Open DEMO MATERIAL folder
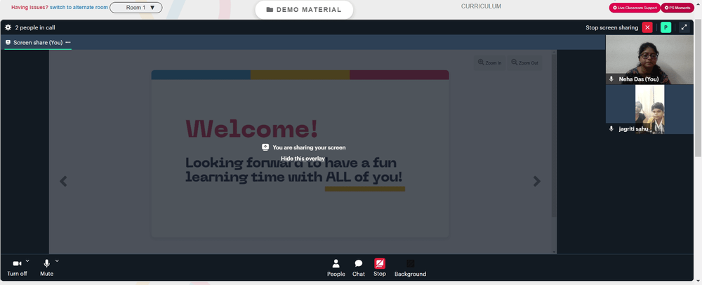702x285 pixels. click(x=304, y=10)
